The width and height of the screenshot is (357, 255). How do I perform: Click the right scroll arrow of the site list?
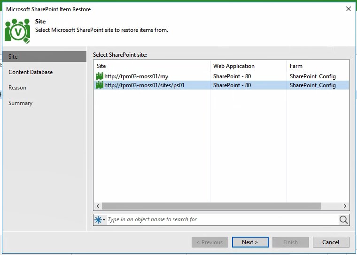coord(345,206)
